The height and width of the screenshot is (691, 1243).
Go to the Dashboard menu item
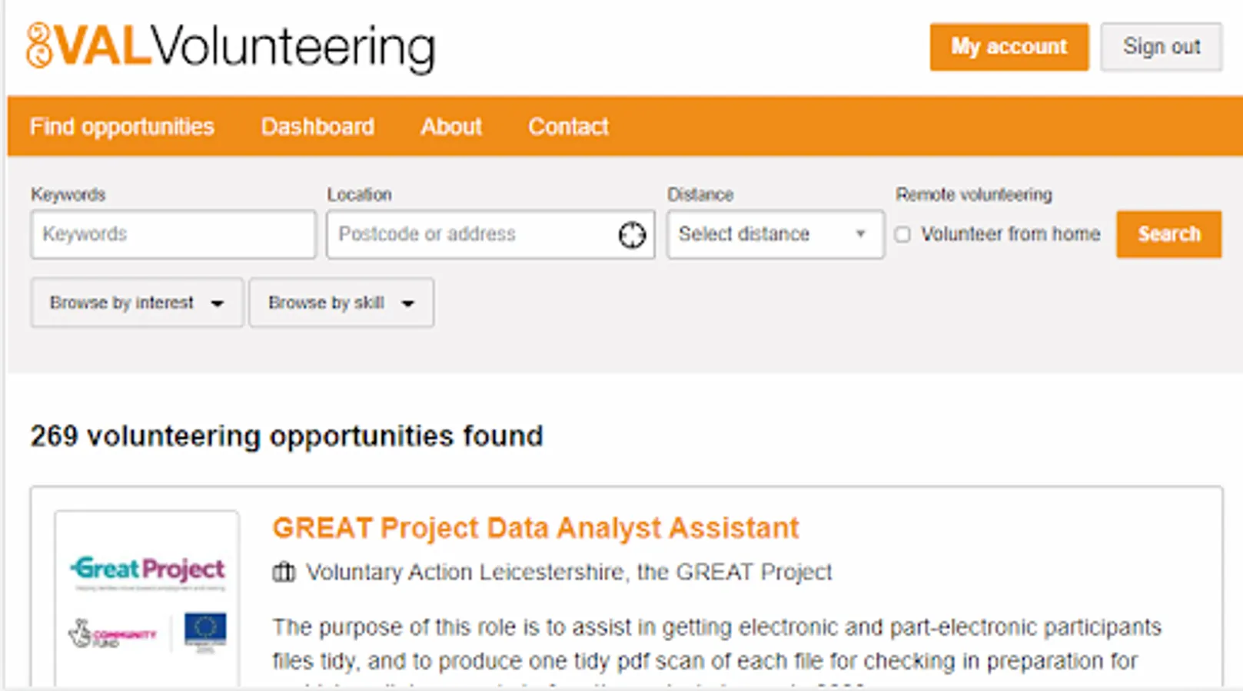pyautogui.click(x=317, y=127)
